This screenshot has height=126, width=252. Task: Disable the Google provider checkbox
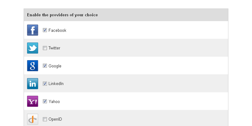point(45,66)
